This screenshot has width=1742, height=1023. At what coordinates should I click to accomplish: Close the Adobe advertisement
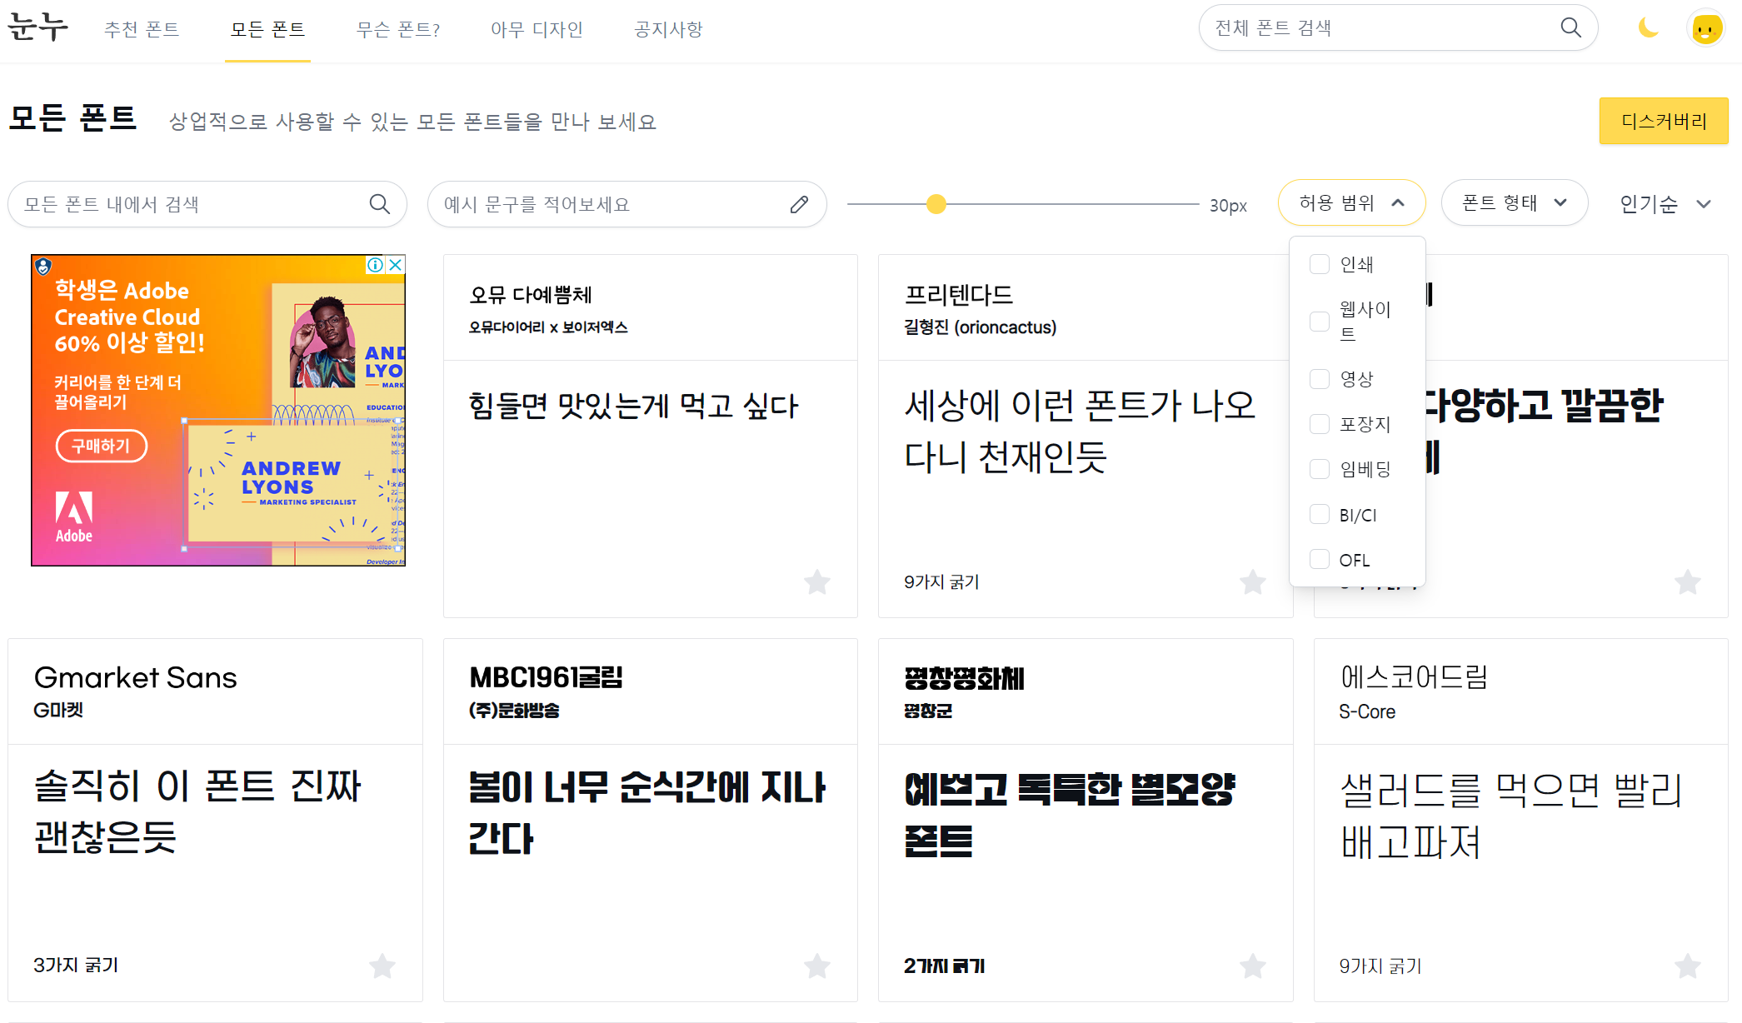pos(397,265)
